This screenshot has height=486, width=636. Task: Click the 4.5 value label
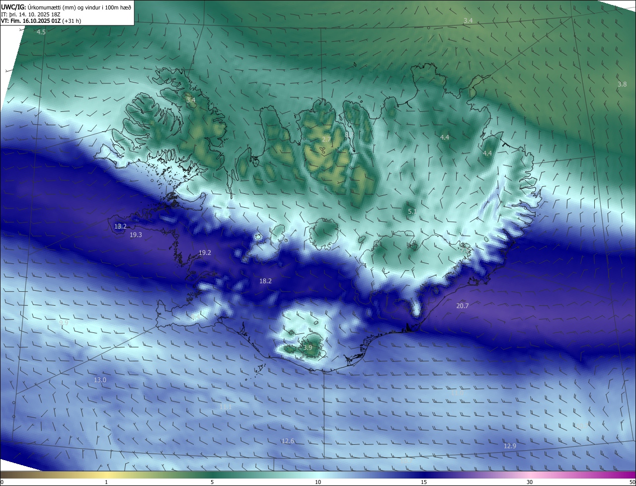(41, 32)
